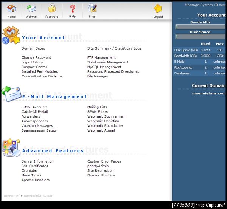Open E-Mail Accounts
Viewport: 227px width, 209px height.
pyautogui.click(x=34, y=107)
